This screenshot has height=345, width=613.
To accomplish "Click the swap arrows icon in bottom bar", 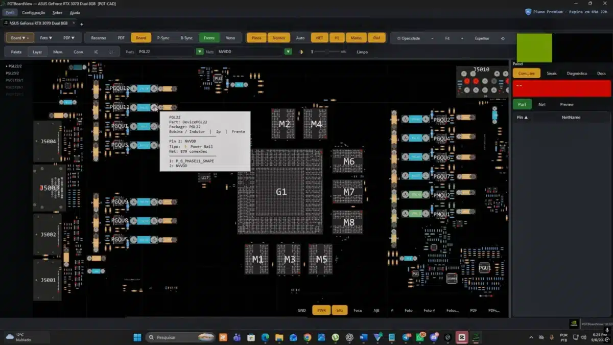I will point(392,310).
